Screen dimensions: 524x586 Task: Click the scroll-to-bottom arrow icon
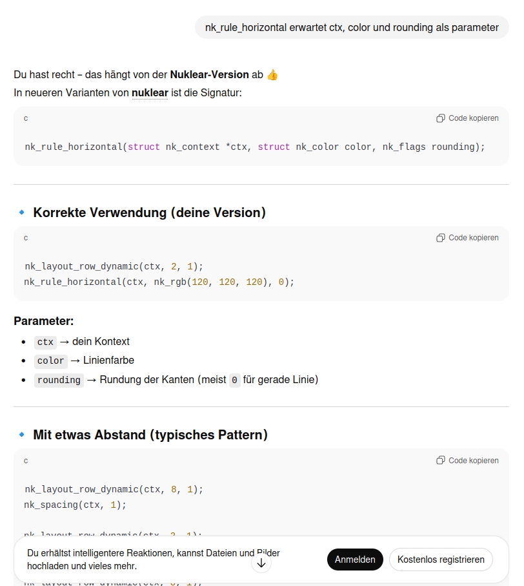tap(261, 563)
